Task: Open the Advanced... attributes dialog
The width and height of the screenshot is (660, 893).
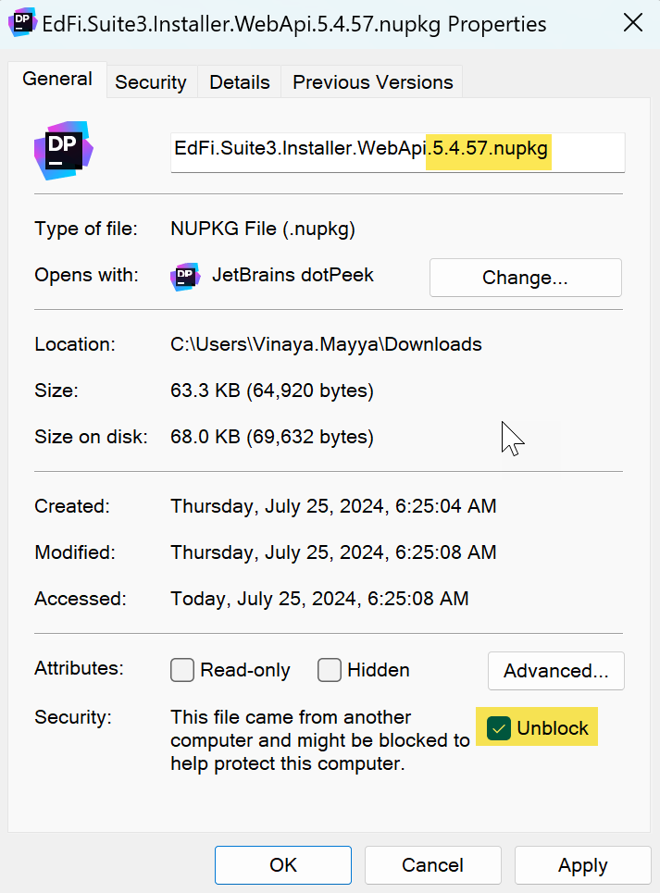Action: 555,671
